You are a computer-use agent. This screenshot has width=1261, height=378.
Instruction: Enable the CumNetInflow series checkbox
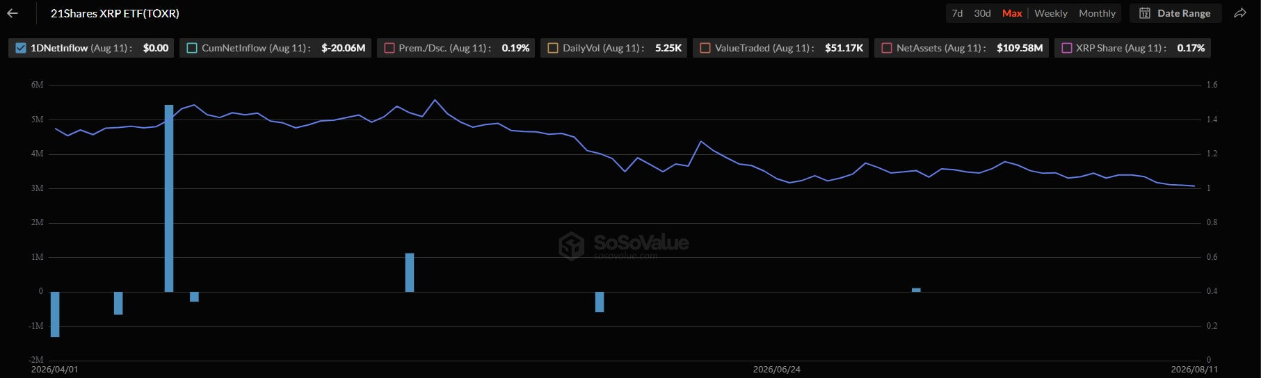[x=192, y=48]
